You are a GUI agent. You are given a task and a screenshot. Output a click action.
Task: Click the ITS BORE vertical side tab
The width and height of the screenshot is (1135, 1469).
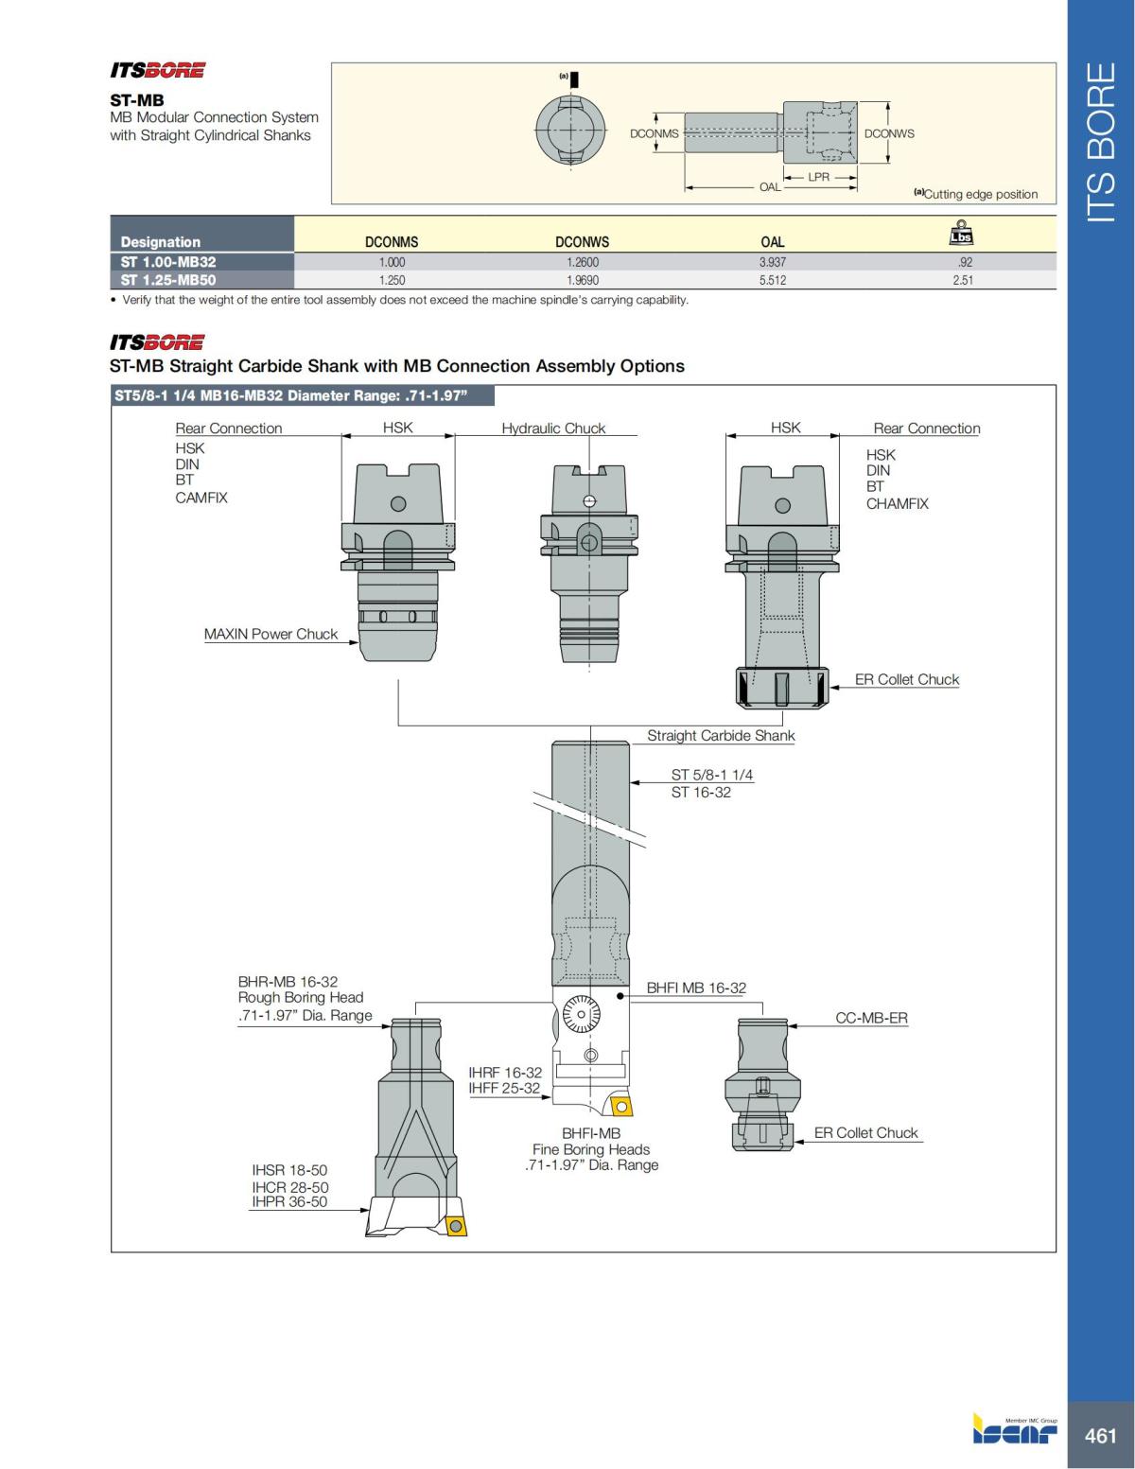point(1101,142)
